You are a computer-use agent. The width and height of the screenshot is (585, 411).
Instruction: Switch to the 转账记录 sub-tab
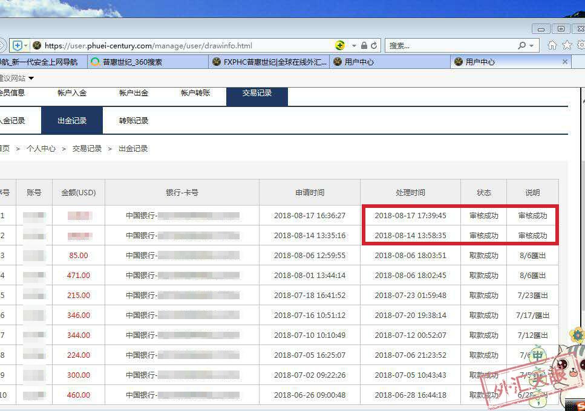pos(132,120)
